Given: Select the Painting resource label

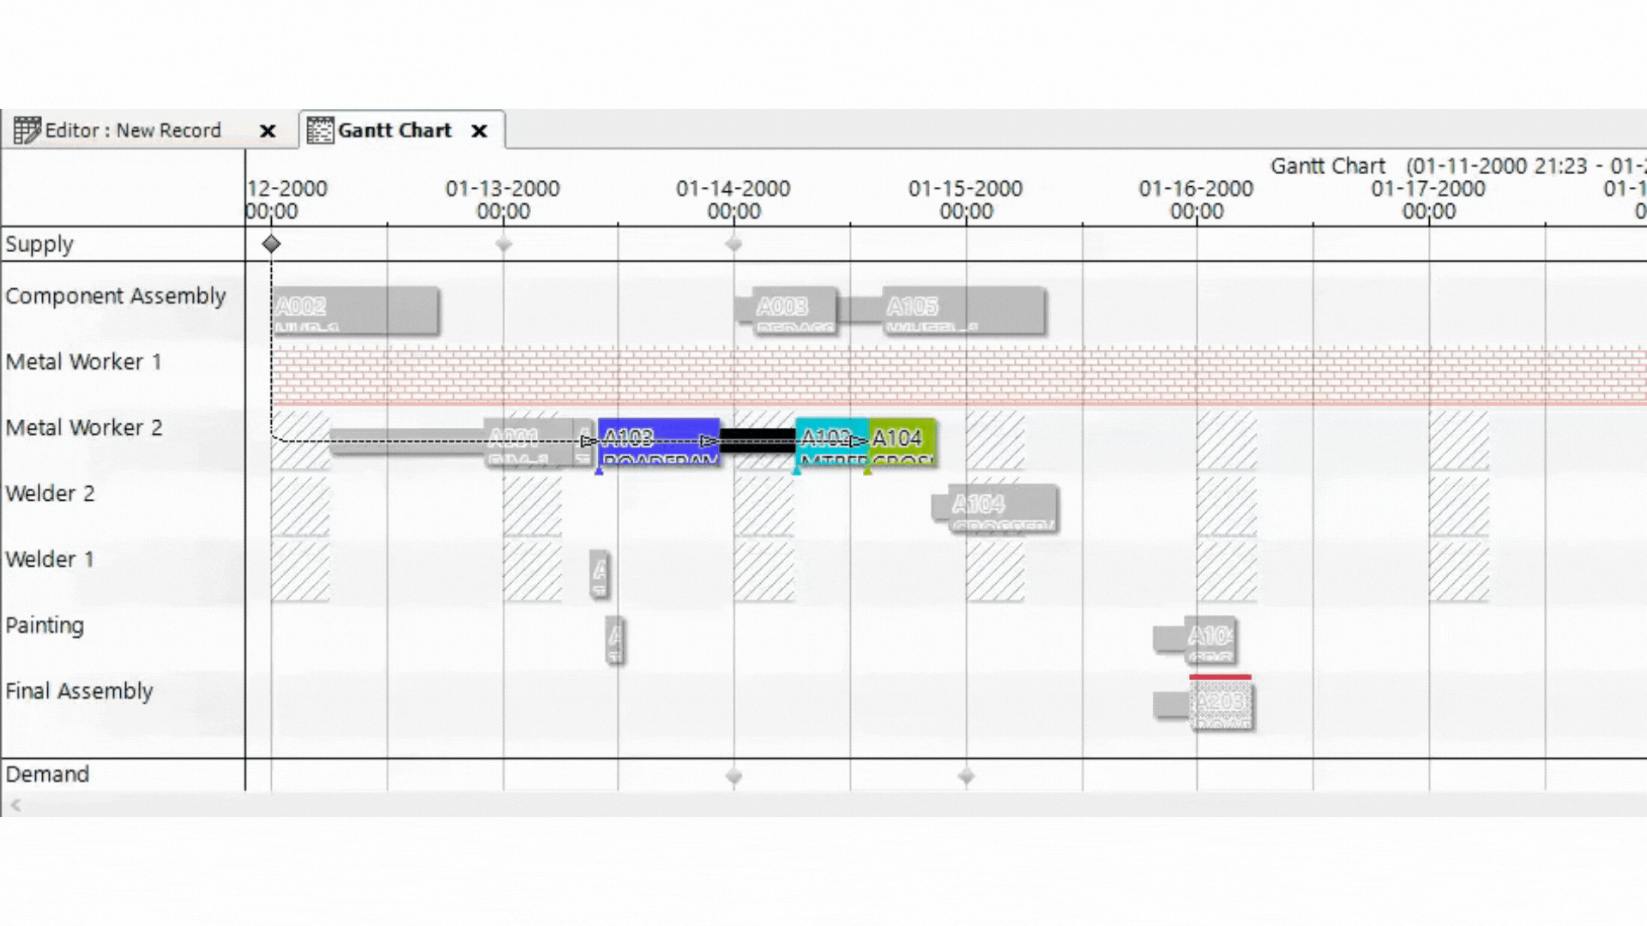Looking at the screenshot, I should click(x=45, y=626).
